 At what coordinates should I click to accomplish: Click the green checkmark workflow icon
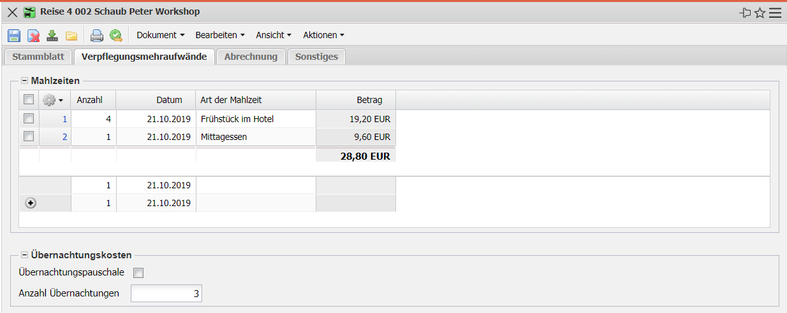[115, 36]
